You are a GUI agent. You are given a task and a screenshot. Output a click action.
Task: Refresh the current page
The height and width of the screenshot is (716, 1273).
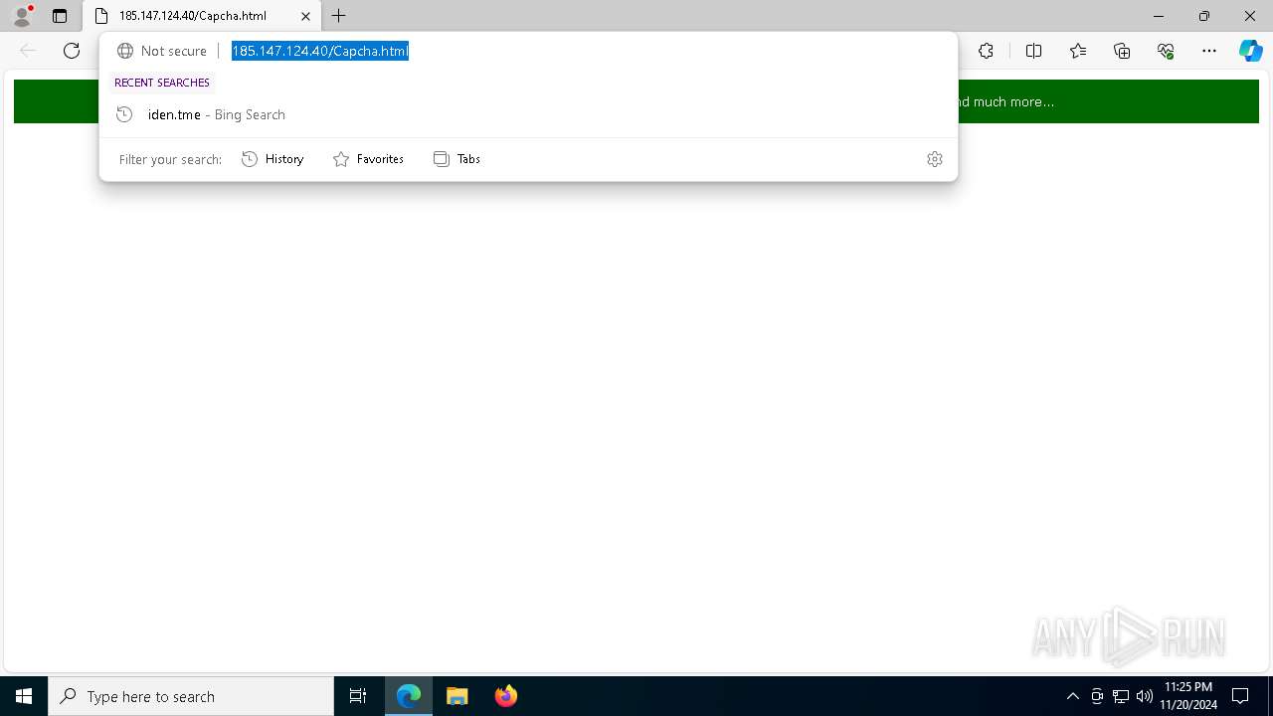coord(72,51)
